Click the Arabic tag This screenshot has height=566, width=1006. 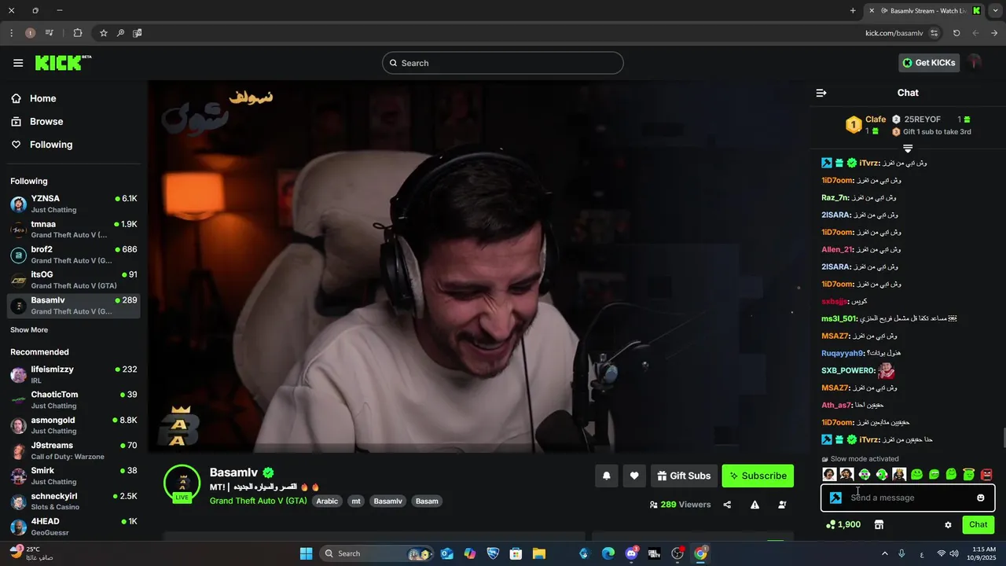point(327,501)
